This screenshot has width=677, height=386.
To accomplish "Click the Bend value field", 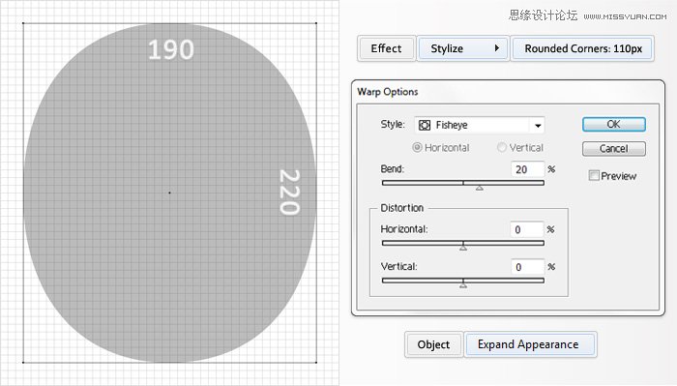I will (x=528, y=169).
